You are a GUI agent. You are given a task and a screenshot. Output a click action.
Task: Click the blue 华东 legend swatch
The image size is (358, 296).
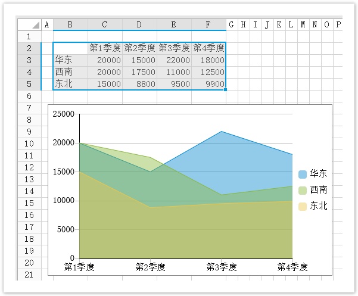303,175
